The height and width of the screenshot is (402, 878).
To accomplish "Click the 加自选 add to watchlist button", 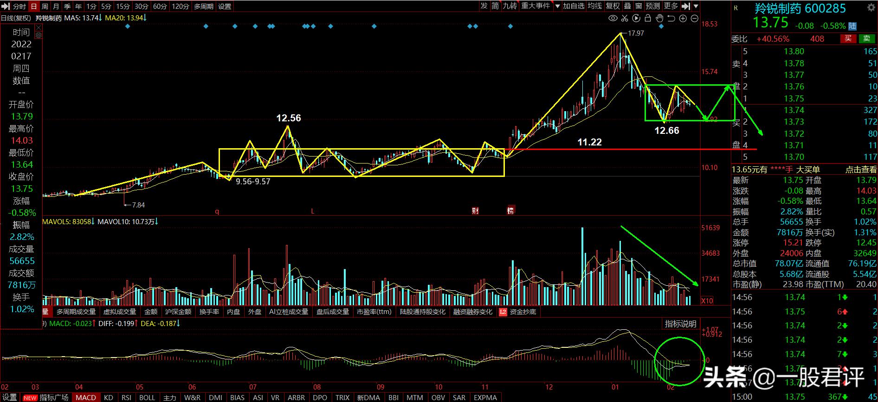I will [x=574, y=6].
